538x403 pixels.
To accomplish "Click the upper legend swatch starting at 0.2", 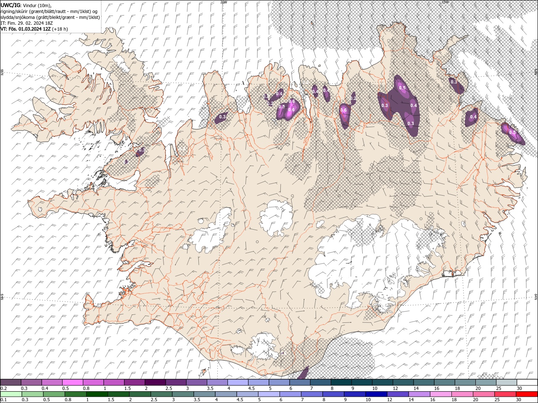I will pos(11,382).
